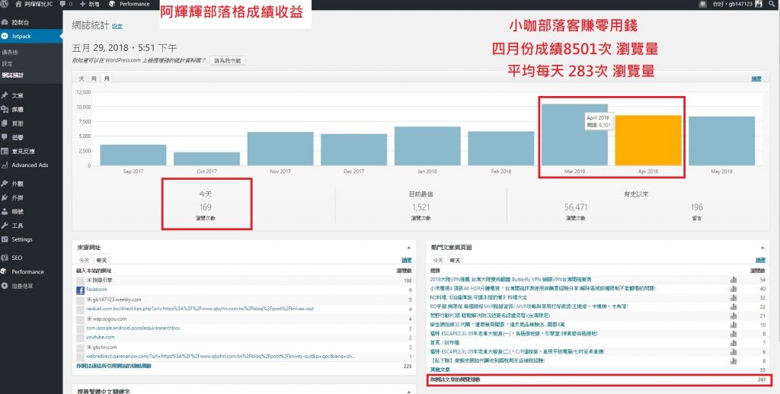Open Settings in the left sidebar
The height and width of the screenshot is (394, 780).
coord(22,239)
